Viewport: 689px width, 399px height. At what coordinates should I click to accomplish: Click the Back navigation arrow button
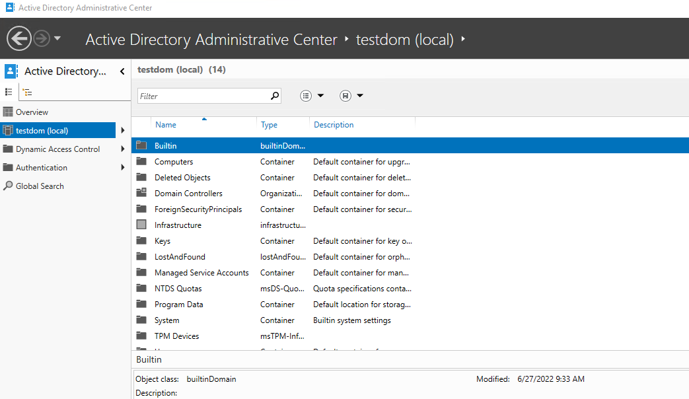coord(19,39)
